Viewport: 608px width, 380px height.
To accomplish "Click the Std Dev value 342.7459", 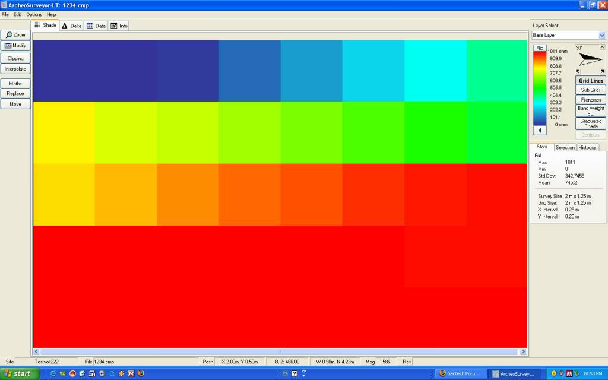I will pyautogui.click(x=575, y=176).
